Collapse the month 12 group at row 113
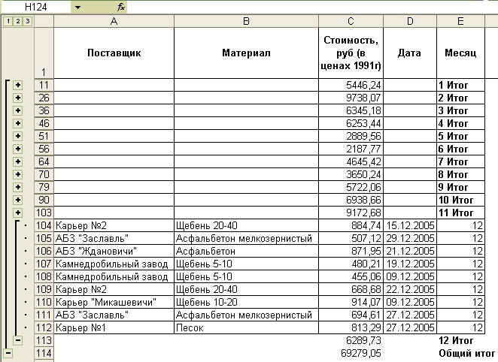The width and height of the screenshot is (498, 362). (x=18, y=340)
